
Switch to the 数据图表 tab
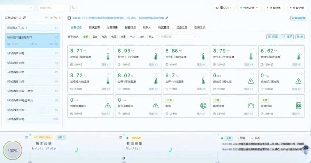pos(94,28)
